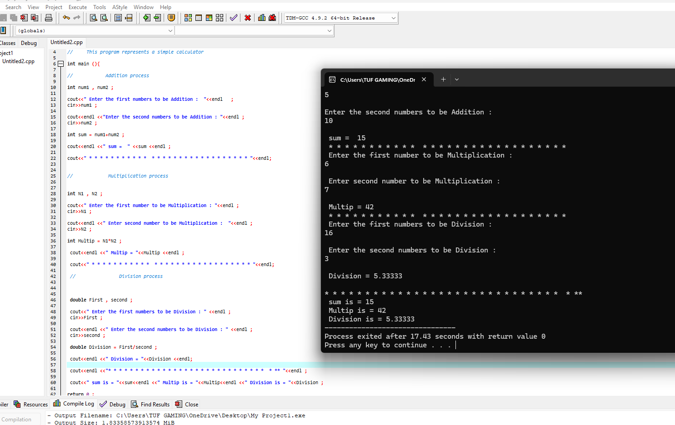Click line number 20 in the editor gutter
675x425 pixels.
click(x=53, y=147)
